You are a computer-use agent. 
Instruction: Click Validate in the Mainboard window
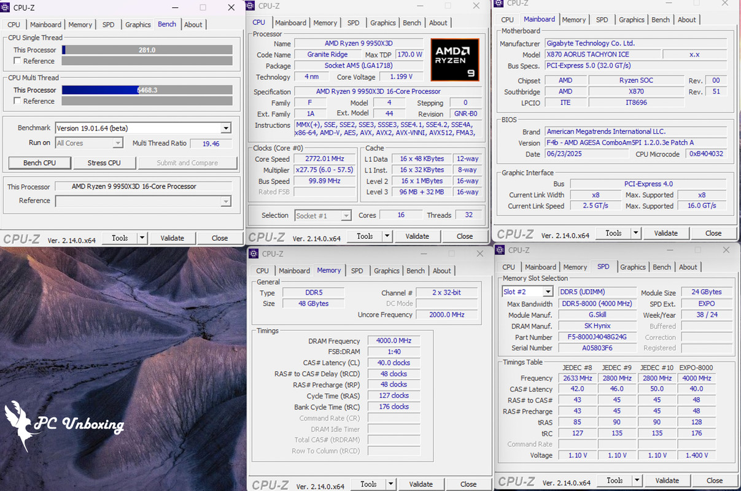click(x=665, y=233)
